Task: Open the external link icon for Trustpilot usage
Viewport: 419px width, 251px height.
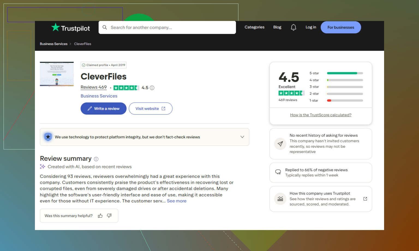Action: click(x=365, y=199)
